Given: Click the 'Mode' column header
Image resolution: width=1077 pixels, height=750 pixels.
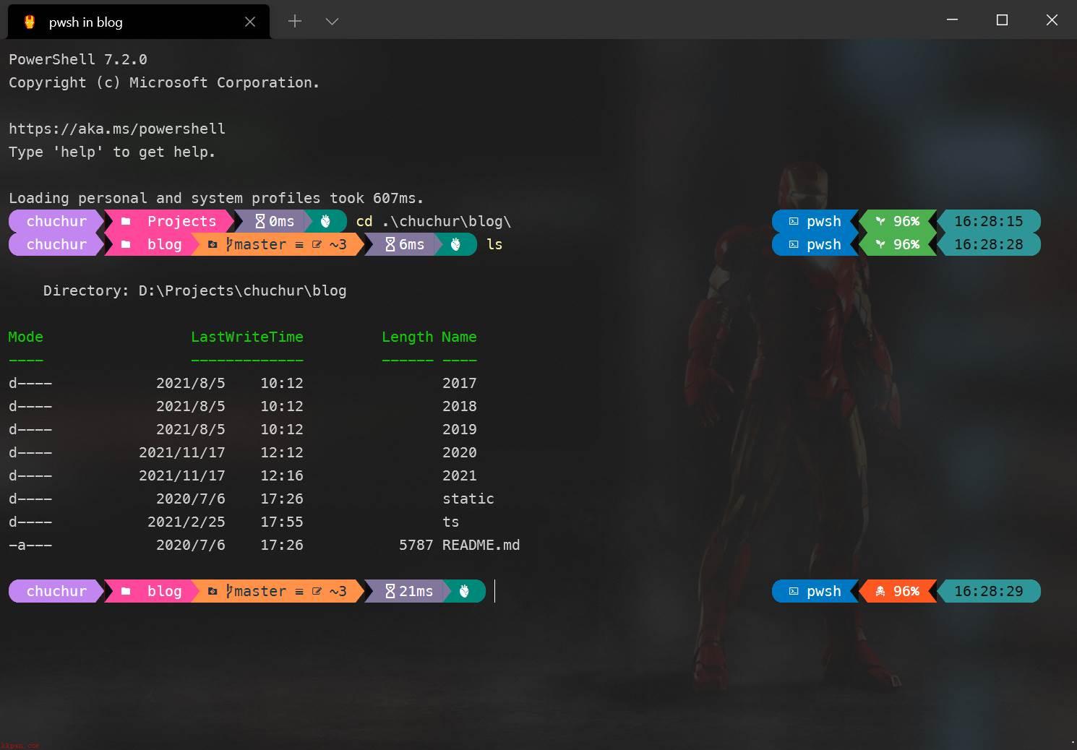Looking at the screenshot, I should [x=26, y=337].
